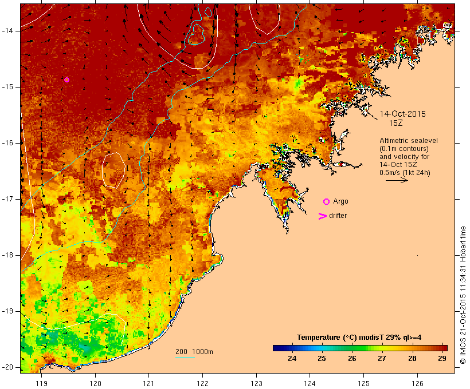Click the colorbar label '25'
Screen dimensions: 470x389
[322, 359]
